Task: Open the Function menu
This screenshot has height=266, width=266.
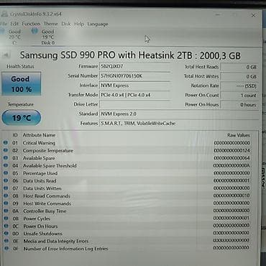Action: click(31, 24)
